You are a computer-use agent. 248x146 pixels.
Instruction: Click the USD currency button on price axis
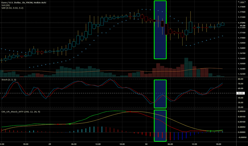click(242, 2)
